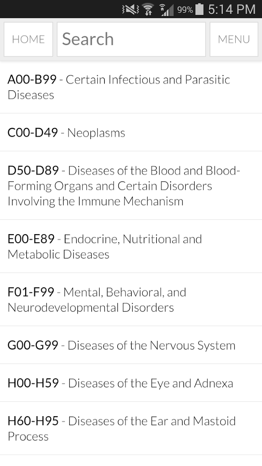Tap the H60-H95 code label
Image resolution: width=262 pixels, height=466 pixels.
click(x=33, y=421)
